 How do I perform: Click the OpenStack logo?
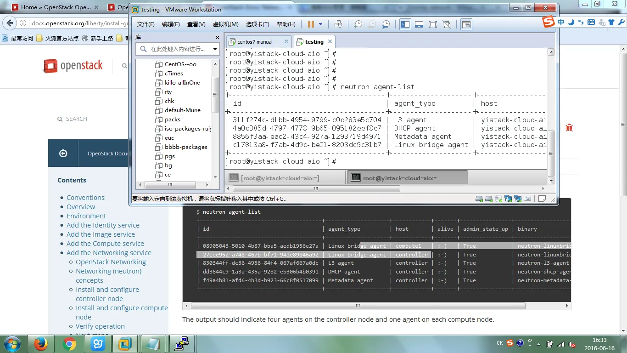tap(73, 66)
